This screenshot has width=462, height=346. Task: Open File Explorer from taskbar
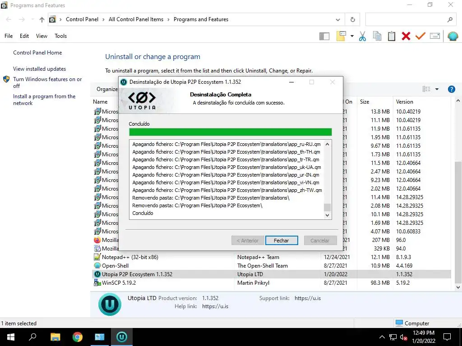(x=55, y=337)
